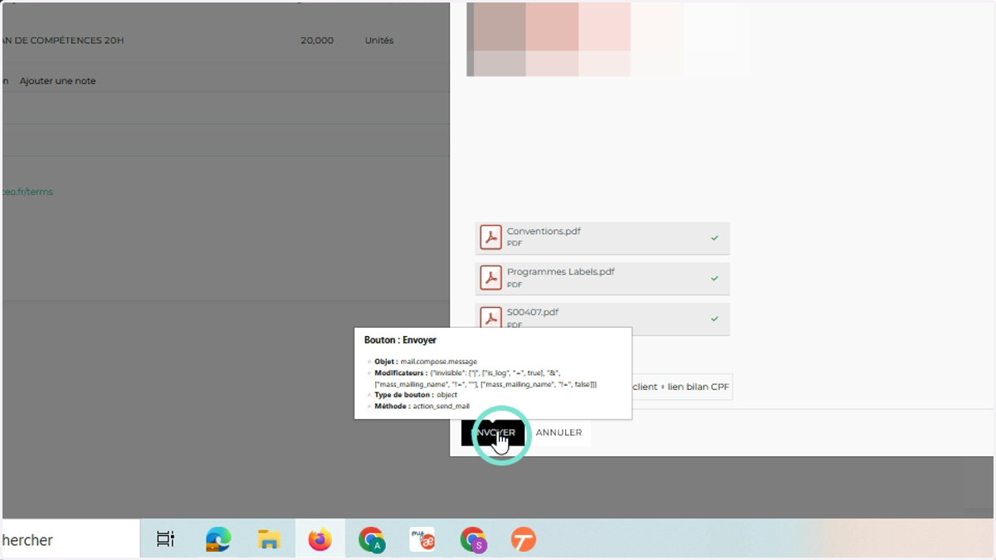Open Chrome with the green A profile badge
996x560 pixels.
(x=371, y=539)
